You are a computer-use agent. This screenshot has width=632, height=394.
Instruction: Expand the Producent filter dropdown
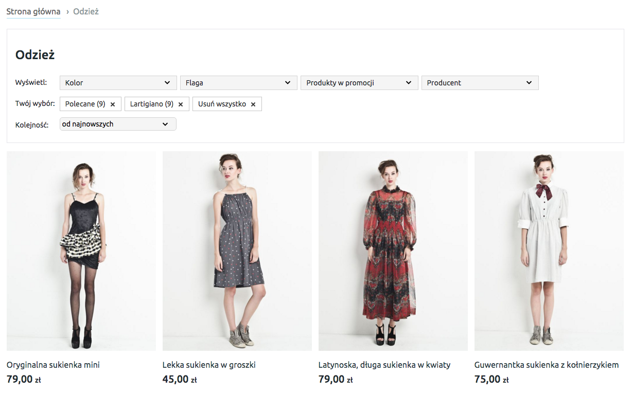coord(480,83)
